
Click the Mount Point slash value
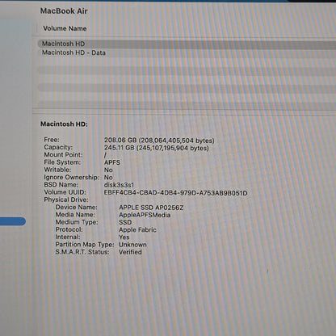pyautogui.click(x=105, y=155)
